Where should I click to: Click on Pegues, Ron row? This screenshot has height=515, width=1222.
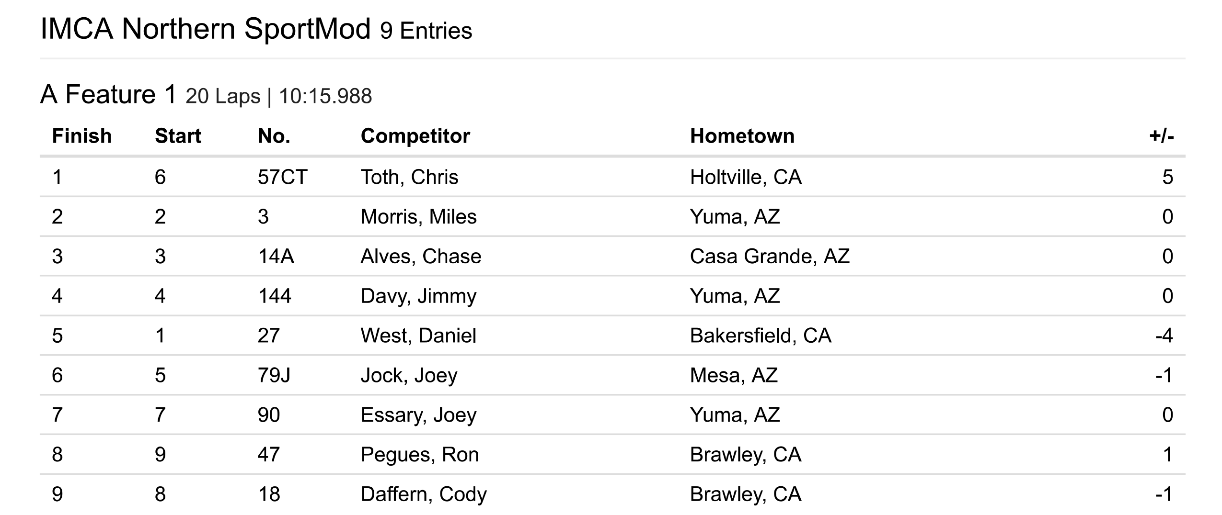[419, 455]
